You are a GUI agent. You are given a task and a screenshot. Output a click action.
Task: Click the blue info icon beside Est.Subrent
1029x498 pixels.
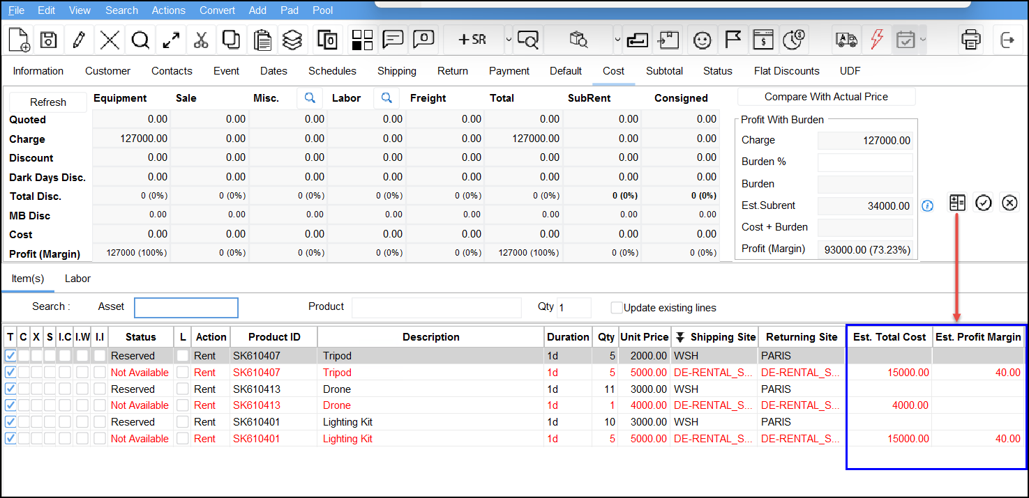(927, 206)
